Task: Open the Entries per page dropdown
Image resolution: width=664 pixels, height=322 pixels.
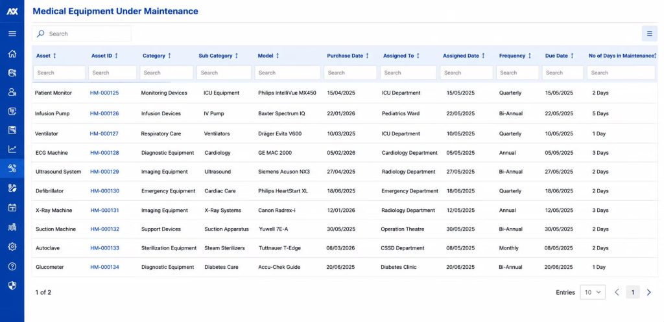Action: pos(593,292)
